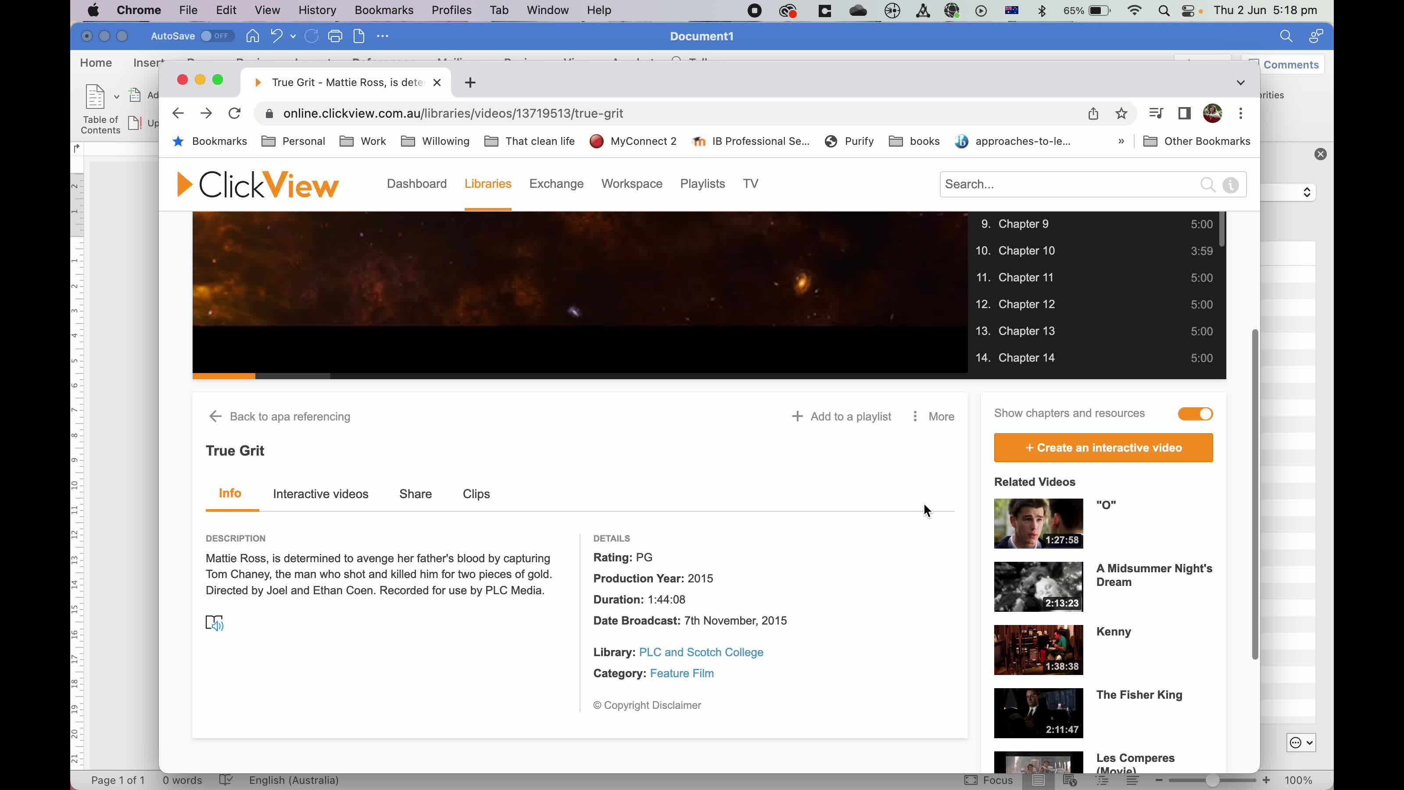This screenshot has height=790, width=1404.
Task: Switch to Interactive videos tab
Action: (320, 494)
